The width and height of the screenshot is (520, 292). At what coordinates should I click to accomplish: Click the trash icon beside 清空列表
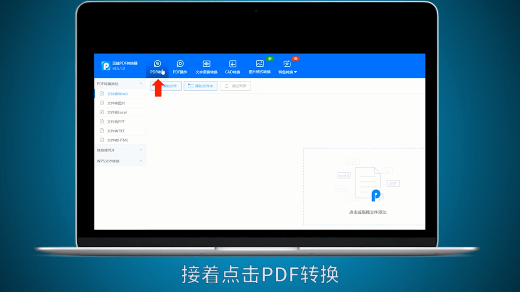226,86
